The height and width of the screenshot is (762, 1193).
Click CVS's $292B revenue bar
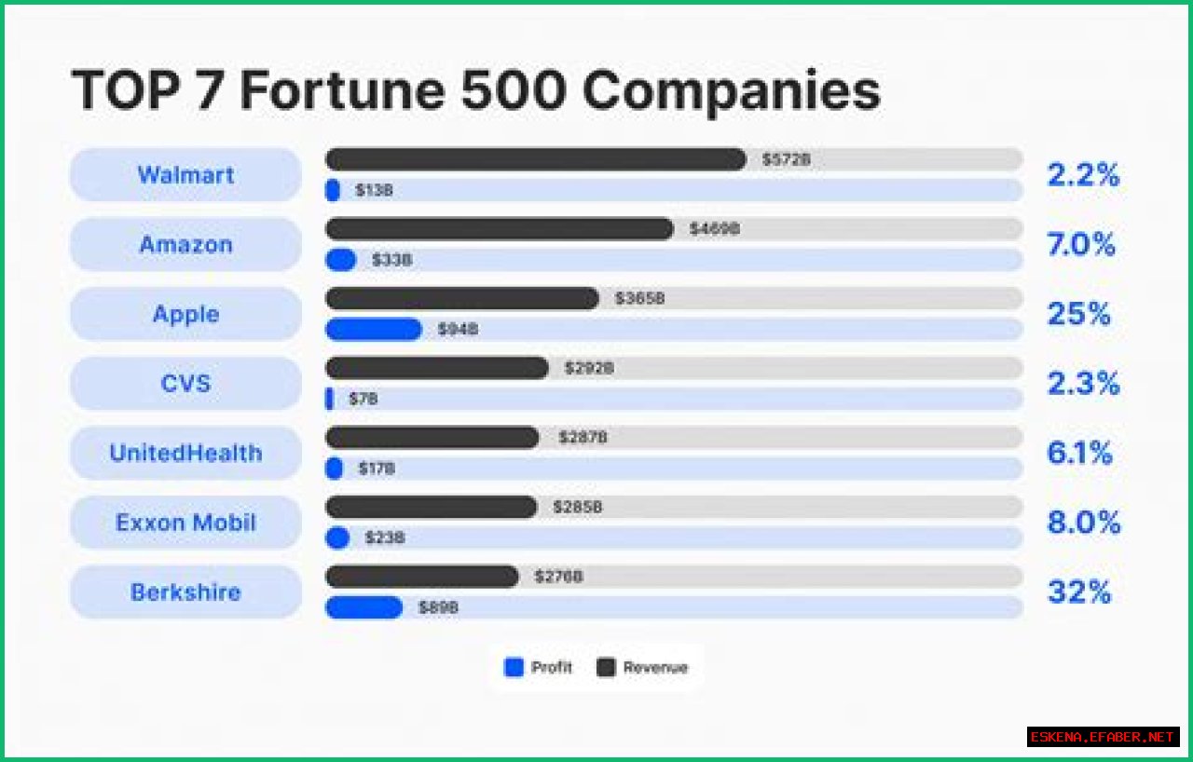436,368
